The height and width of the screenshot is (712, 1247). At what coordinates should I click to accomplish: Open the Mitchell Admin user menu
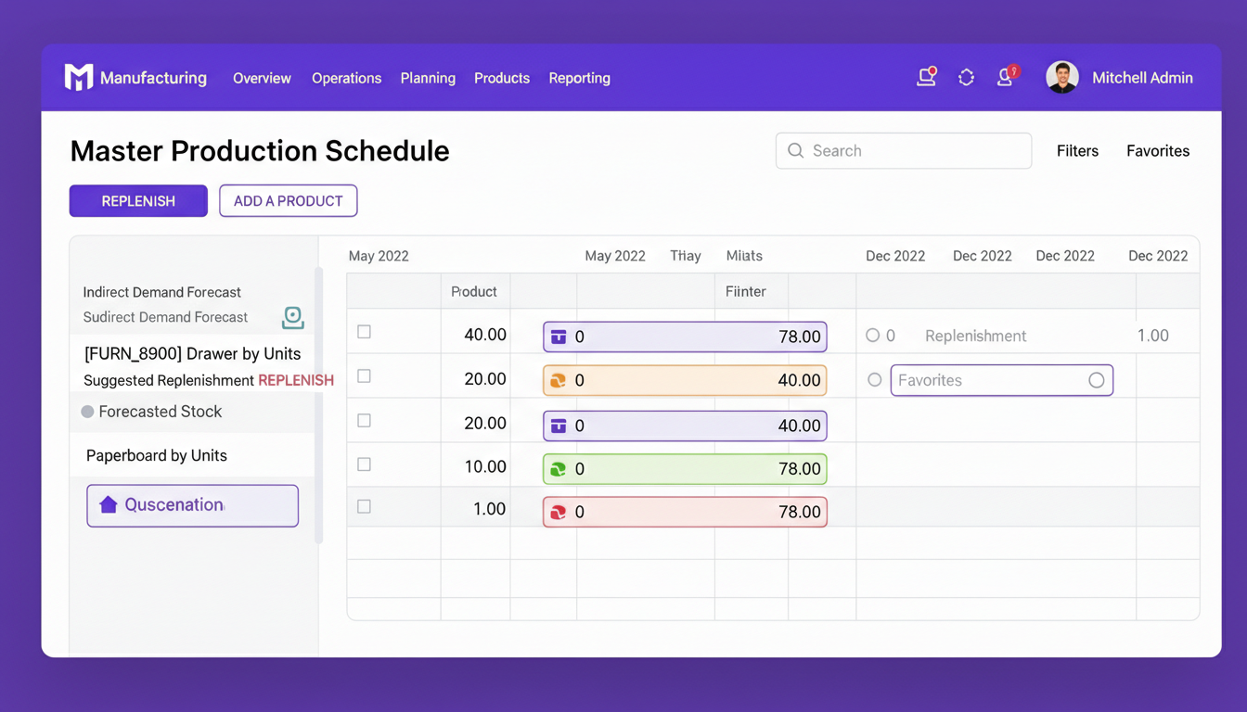coord(1120,78)
